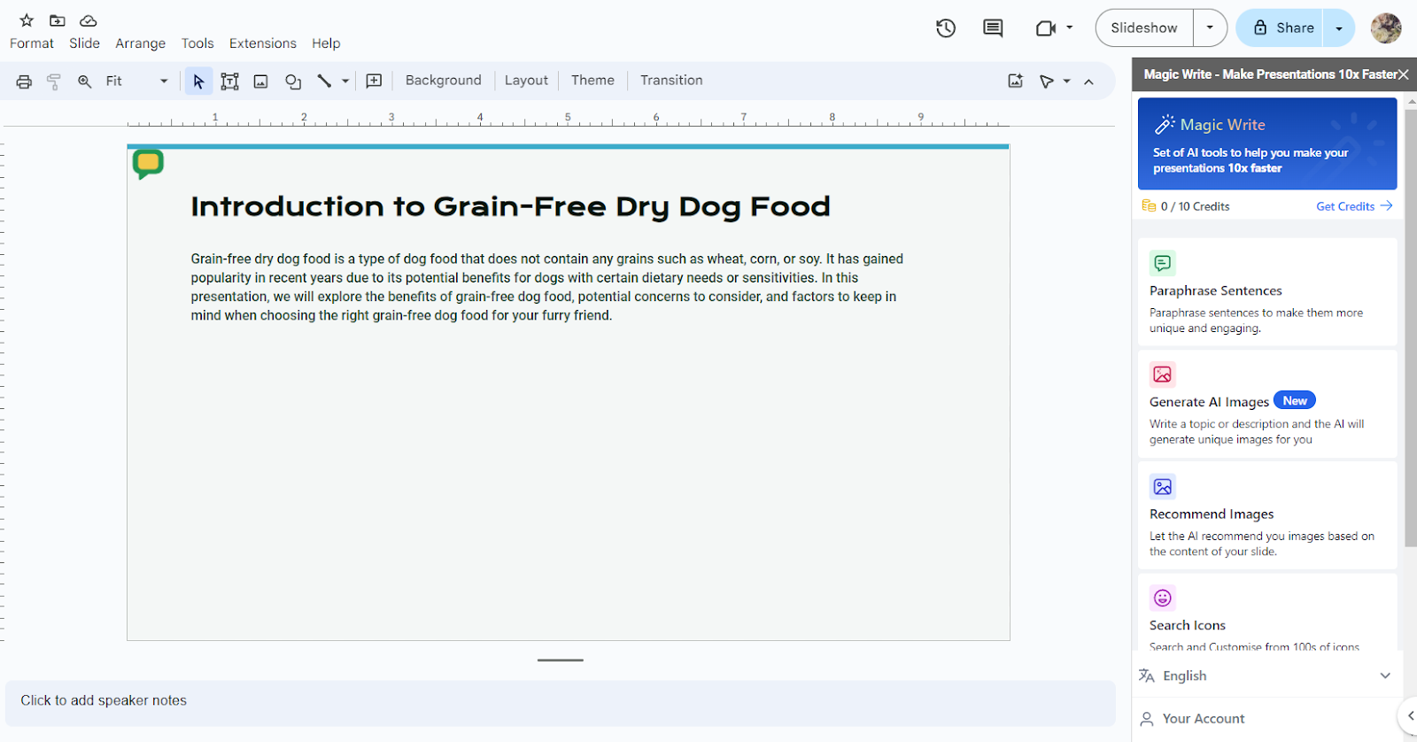Screen dimensions: 1417x742
Task: Click the slide title text
Action: pos(511,206)
